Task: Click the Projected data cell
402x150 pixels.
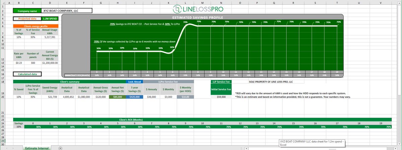Action: click(27, 19)
